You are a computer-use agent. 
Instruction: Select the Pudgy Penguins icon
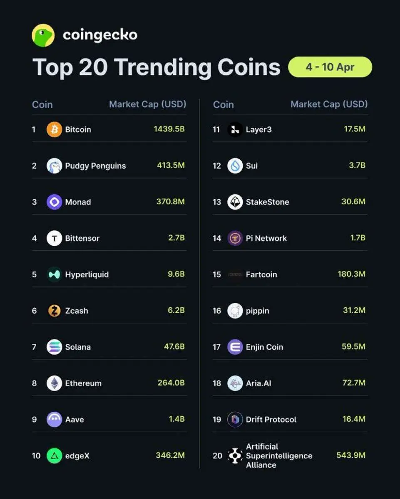[54, 166]
